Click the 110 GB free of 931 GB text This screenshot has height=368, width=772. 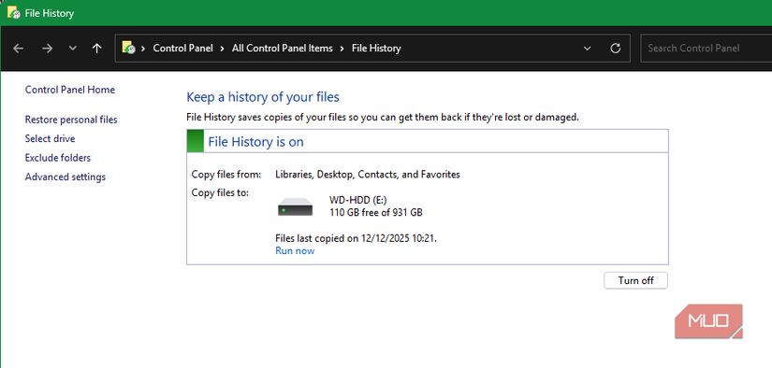pos(376,213)
